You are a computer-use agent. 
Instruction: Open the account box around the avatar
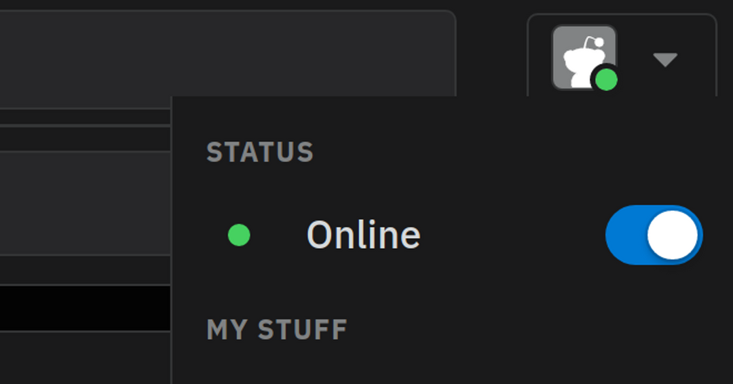pyautogui.click(x=622, y=55)
